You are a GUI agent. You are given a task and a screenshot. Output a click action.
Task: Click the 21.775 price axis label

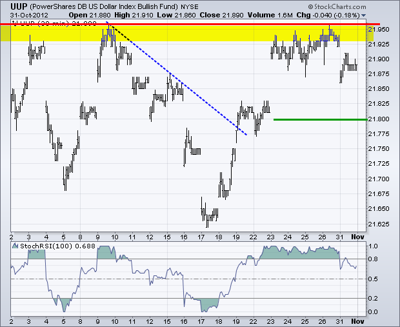pos(379,134)
